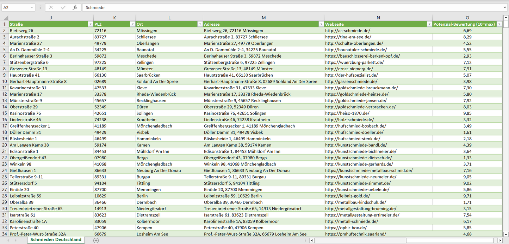The height and width of the screenshot is (244, 509).
Task: Click the Enter checkmark icon in formula bar
Action: coord(63,7)
